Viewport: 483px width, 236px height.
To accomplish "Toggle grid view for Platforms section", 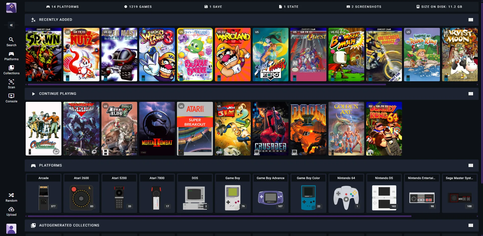I will (x=470, y=165).
